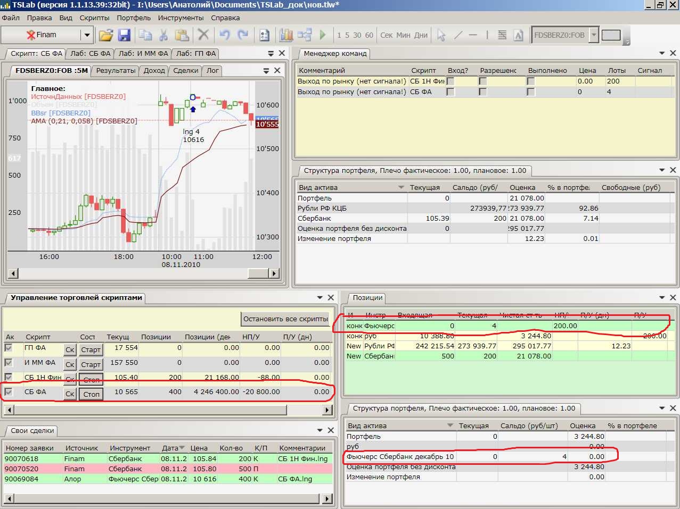Switch to the Результаты tab
The width and height of the screenshot is (680, 509).
pyautogui.click(x=116, y=71)
